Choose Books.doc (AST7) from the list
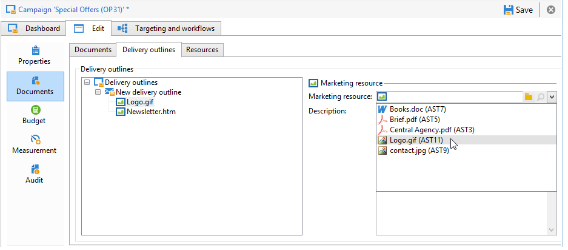The image size is (568, 250). click(x=415, y=109)
